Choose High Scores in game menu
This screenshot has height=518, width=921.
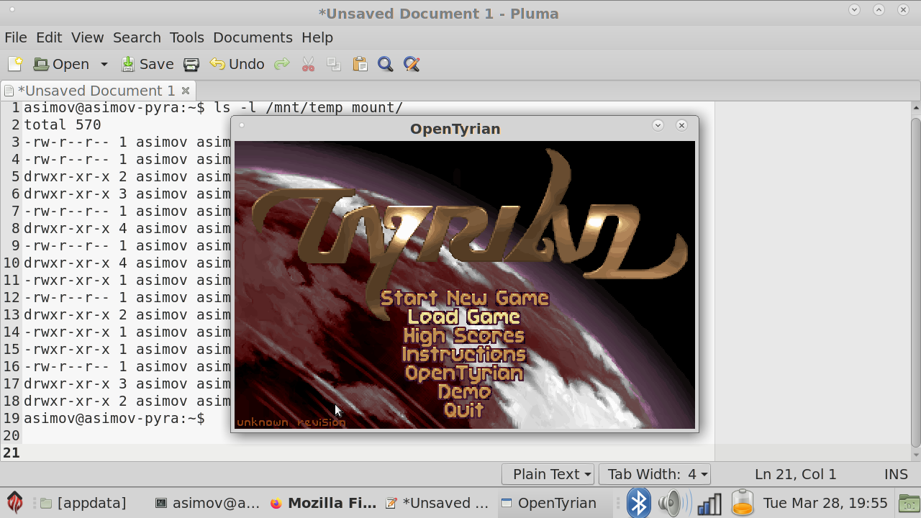(x=464, y=335)
